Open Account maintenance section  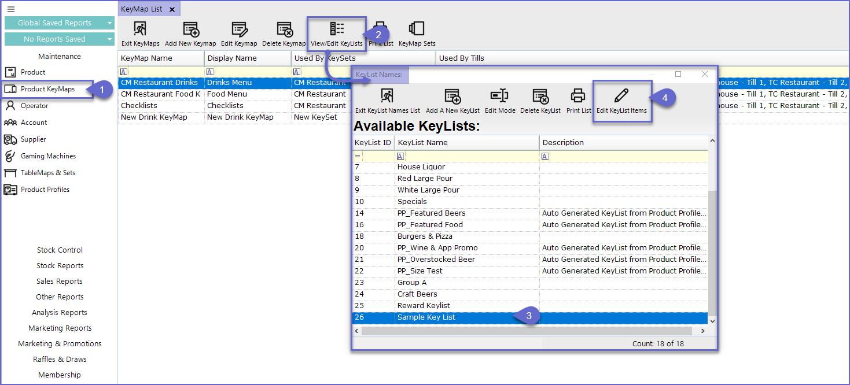[x=34, y=123]
